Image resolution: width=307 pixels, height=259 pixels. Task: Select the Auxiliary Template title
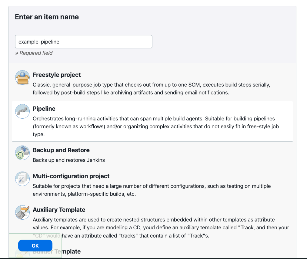click(x=59, y=210)
